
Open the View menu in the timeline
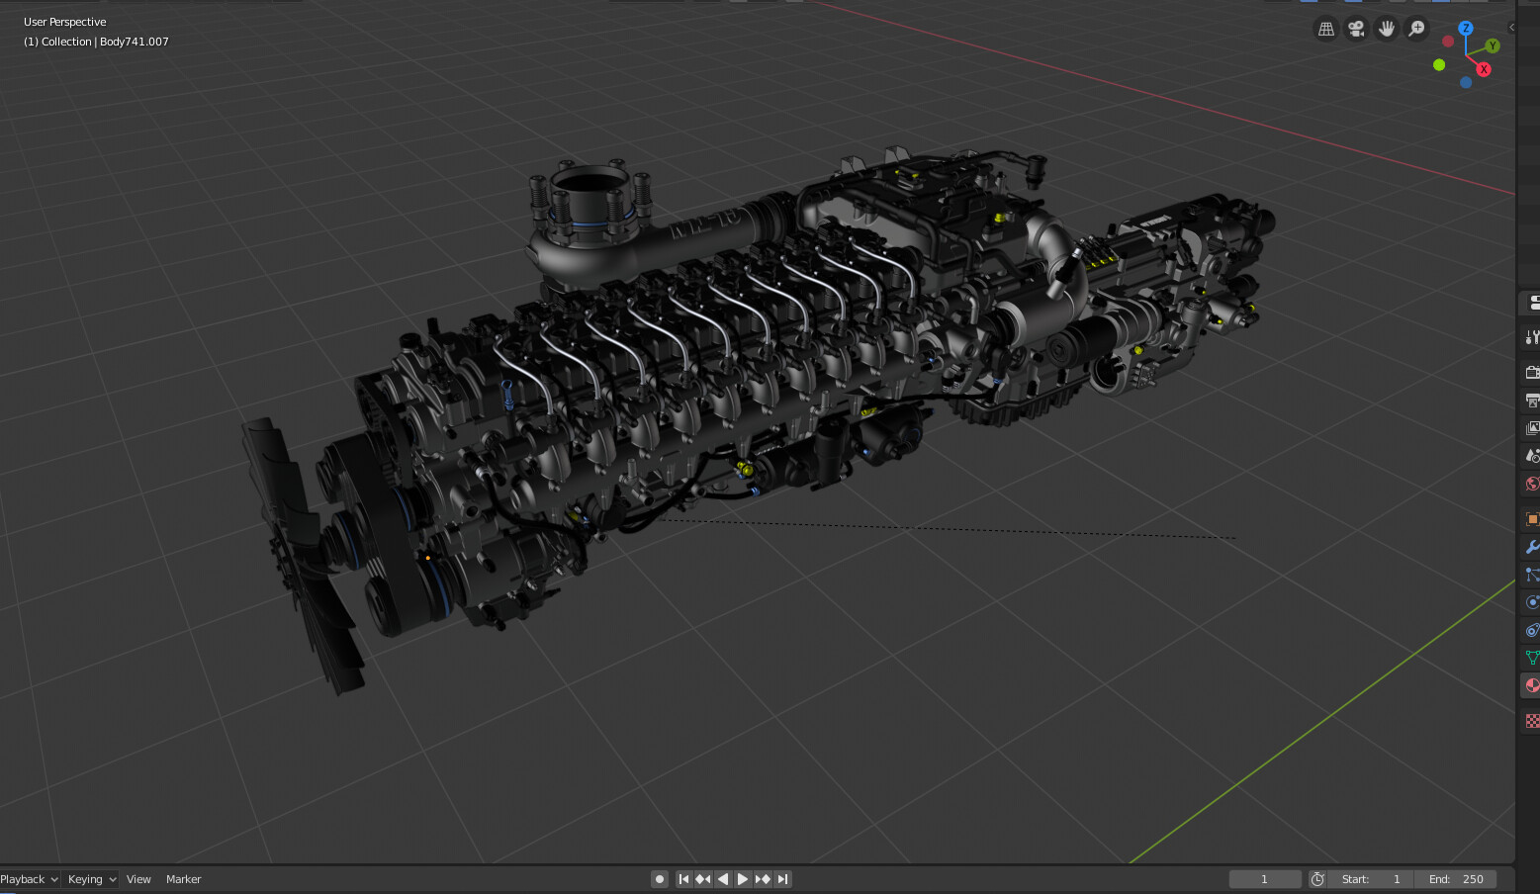(138, 878)
